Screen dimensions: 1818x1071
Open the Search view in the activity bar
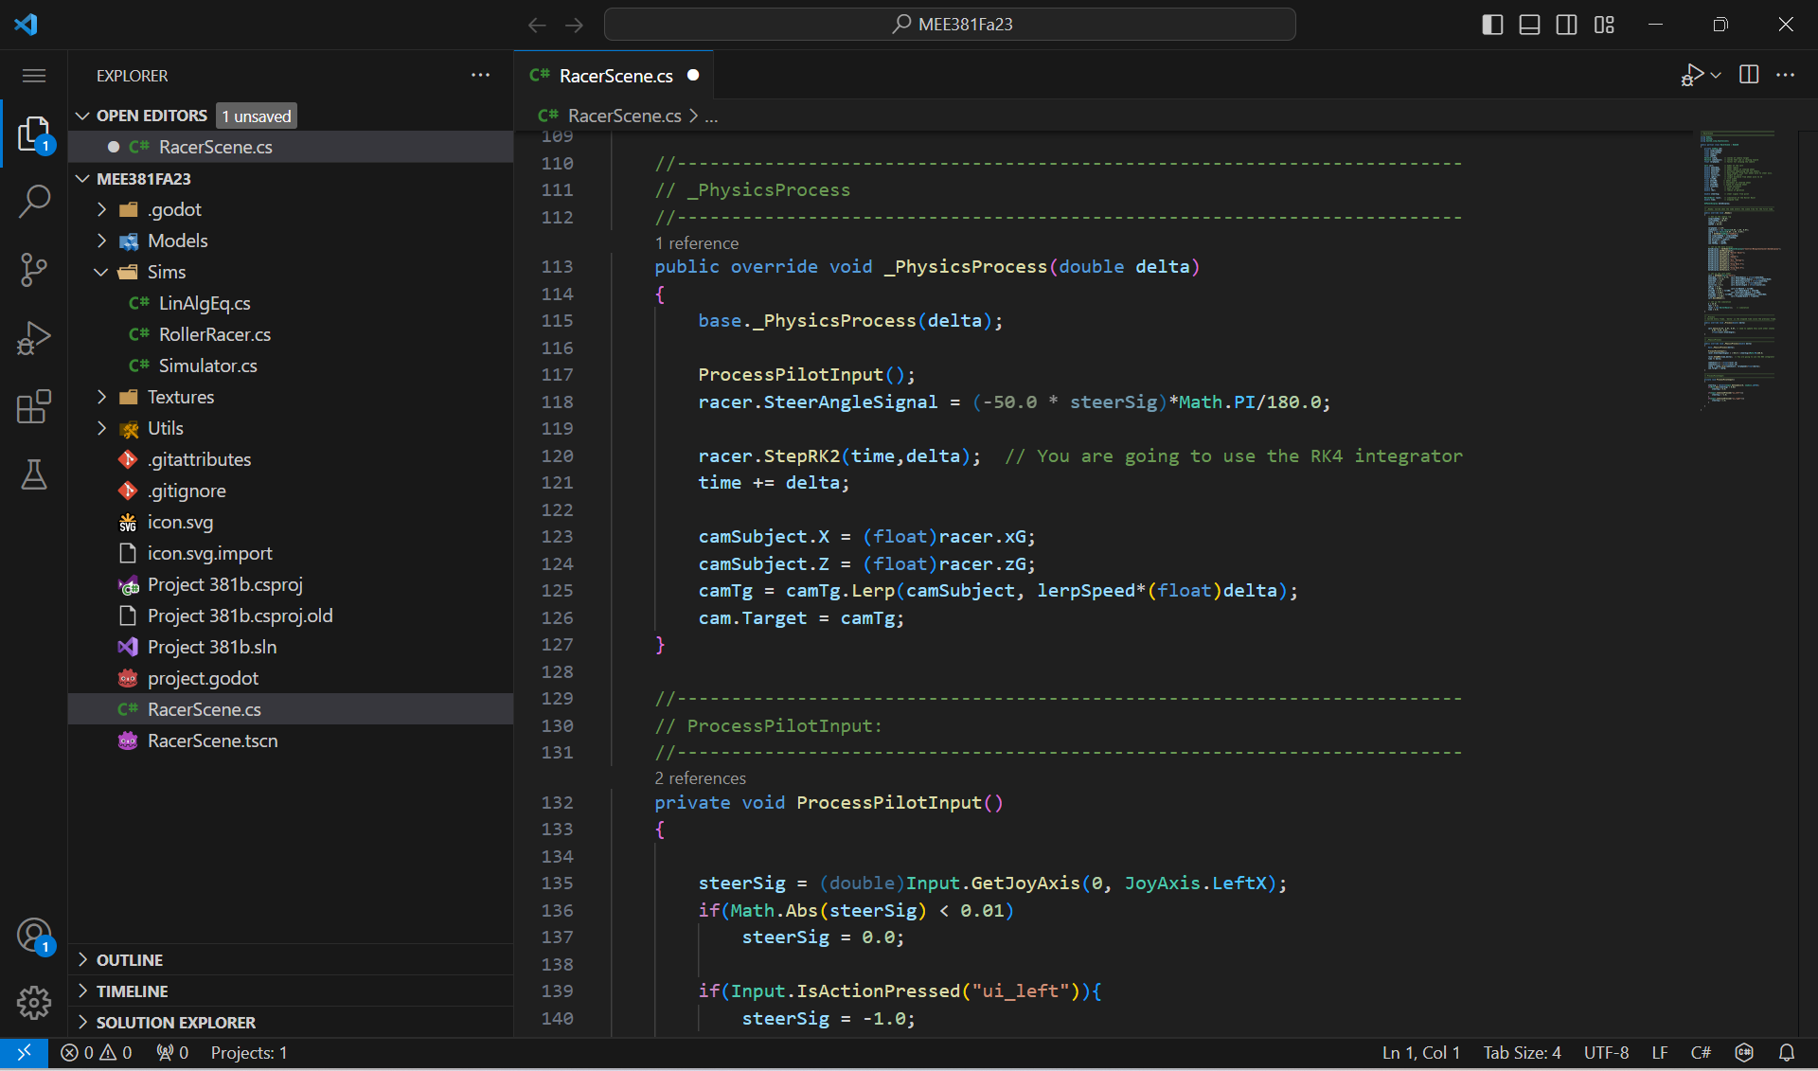pos(34,202)
